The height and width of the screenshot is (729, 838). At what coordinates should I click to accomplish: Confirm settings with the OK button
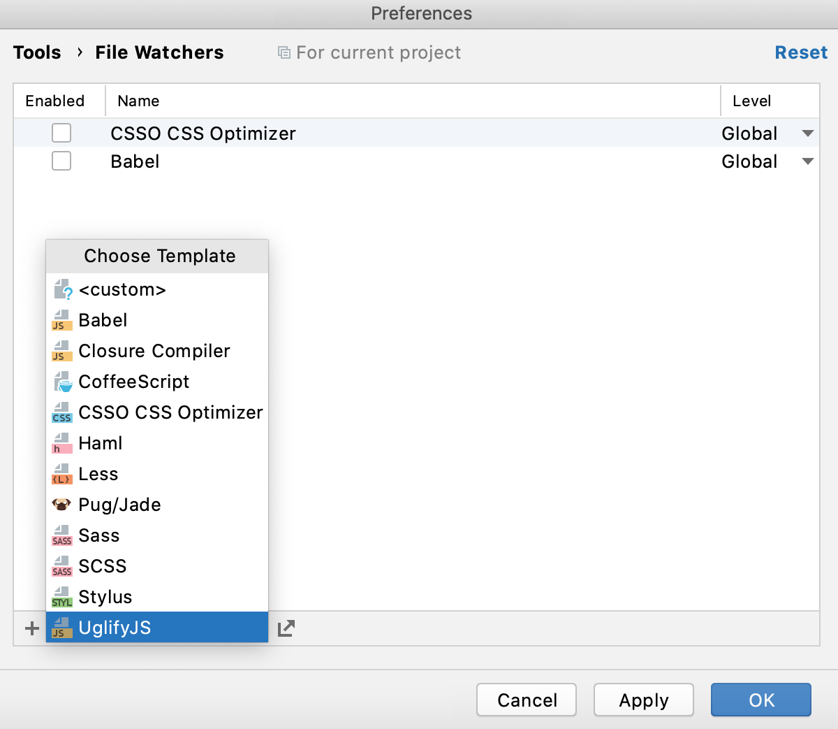(760, 700)
